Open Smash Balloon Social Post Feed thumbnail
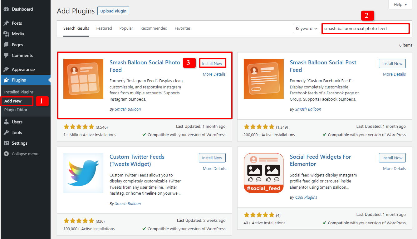The width and height of the screenshot is (417, 239). (x=264, y=79)
